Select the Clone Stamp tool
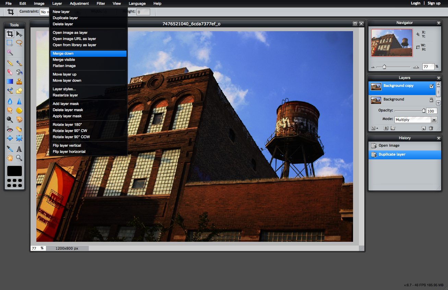This screenshot has width=448, height=290. tap(19, 81)
